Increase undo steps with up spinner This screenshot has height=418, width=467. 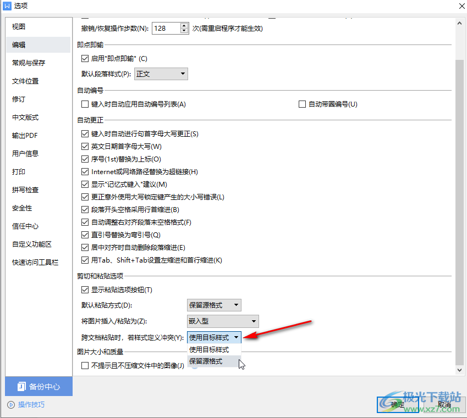[x=184, y=26]
